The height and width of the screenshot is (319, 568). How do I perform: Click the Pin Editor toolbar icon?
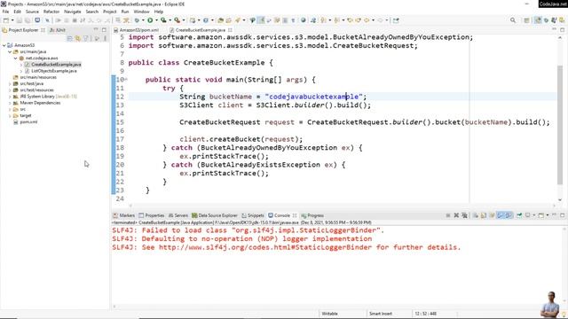(396, 20)
